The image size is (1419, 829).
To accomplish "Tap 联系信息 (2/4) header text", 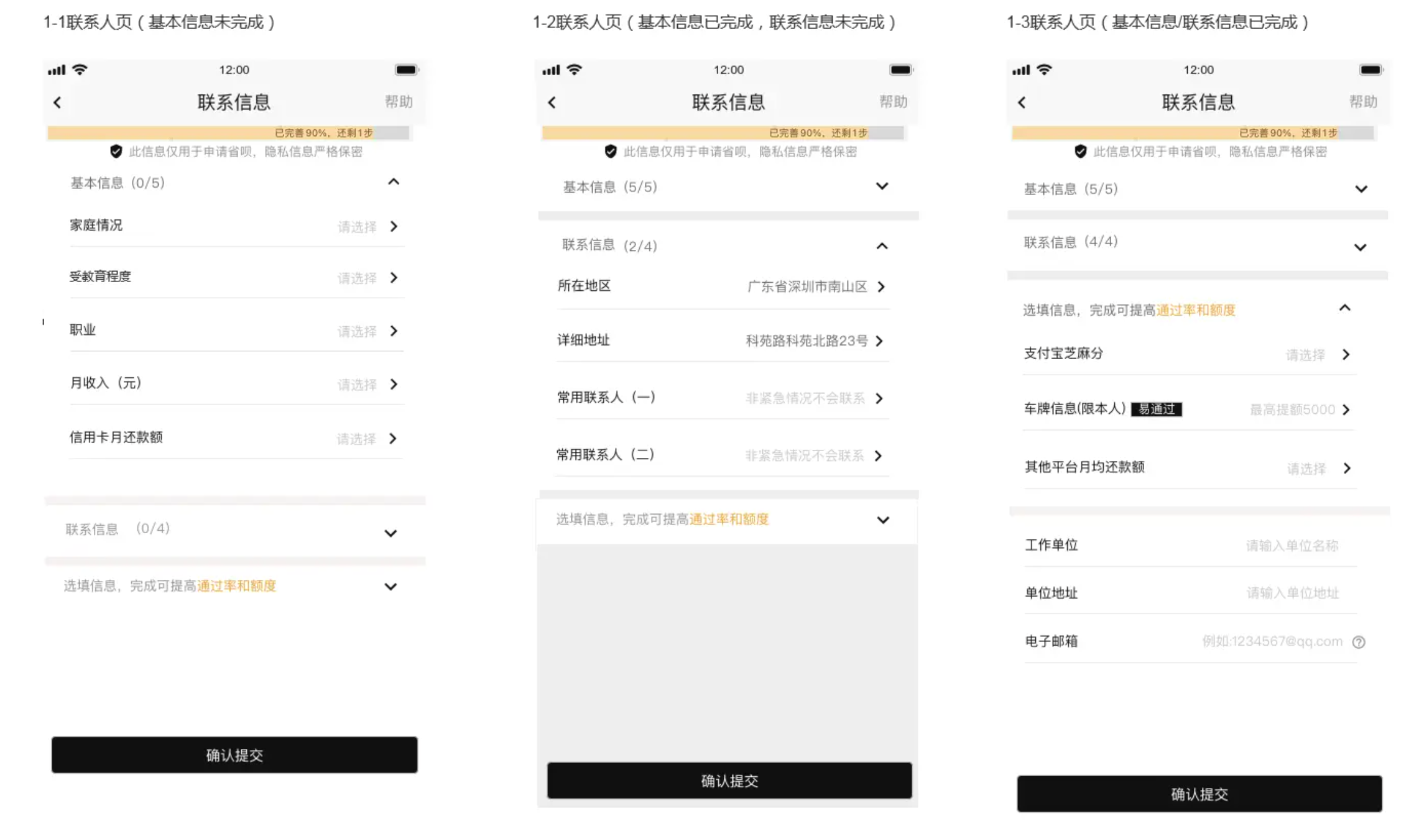I will pyautogui.click(x=609, y=245).
